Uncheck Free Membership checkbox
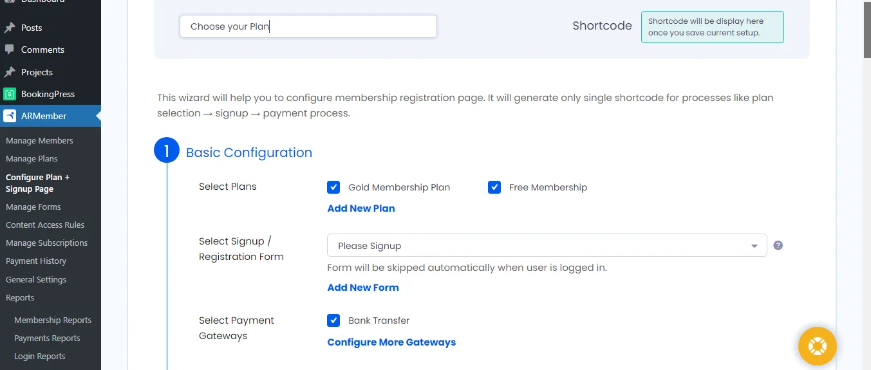 pyautogui.click(x=494, y=187)
